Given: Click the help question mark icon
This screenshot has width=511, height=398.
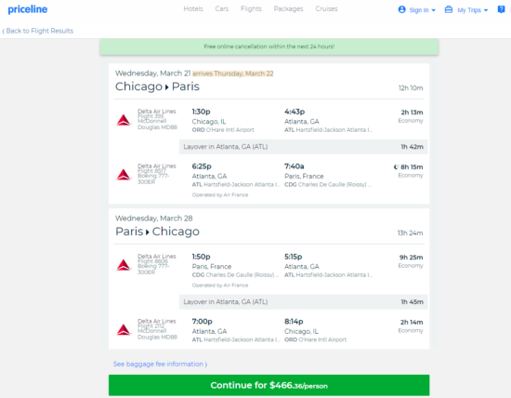Looking at the screenshot, I should click(x=501, y=9).
